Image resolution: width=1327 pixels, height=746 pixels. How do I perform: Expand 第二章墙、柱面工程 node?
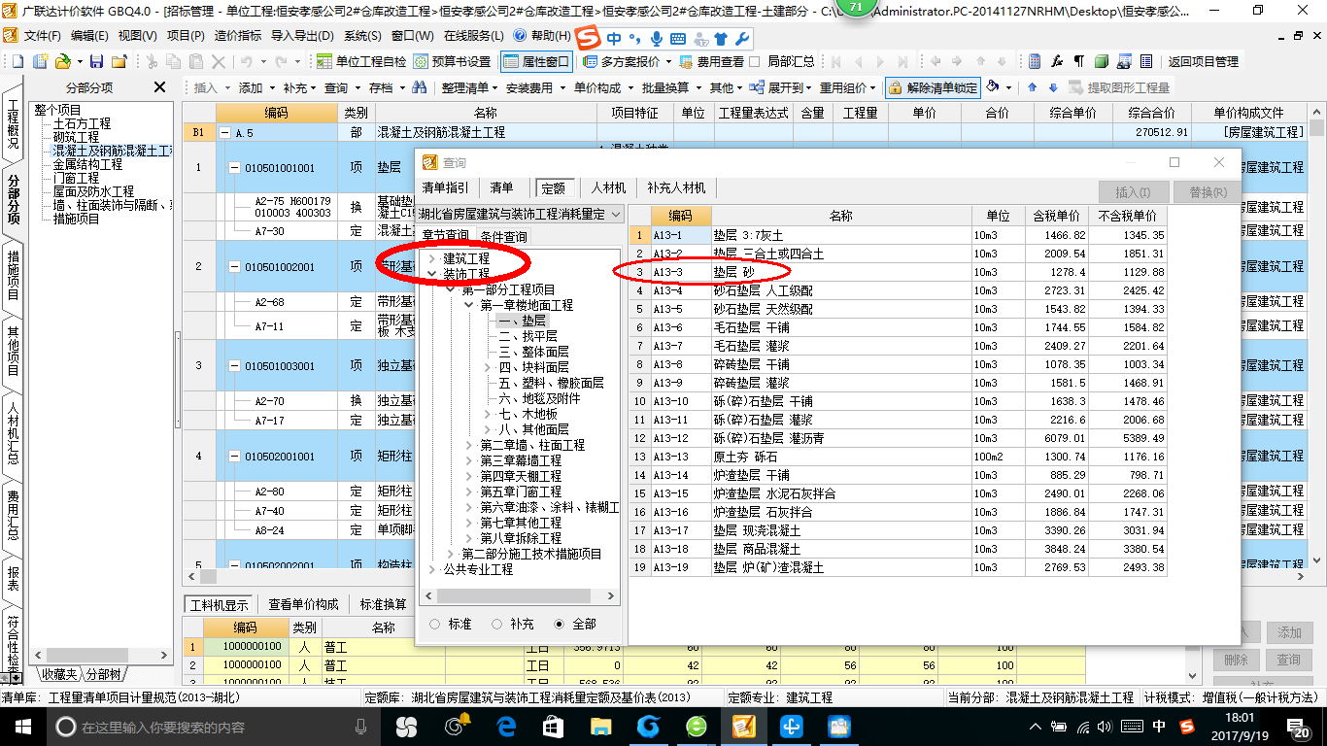(469, 445)
